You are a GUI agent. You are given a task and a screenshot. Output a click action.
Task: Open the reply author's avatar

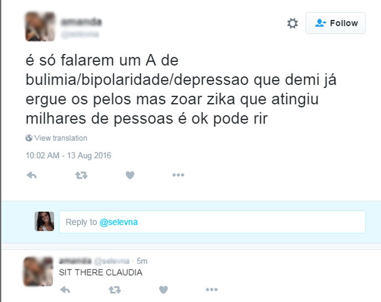38,272
